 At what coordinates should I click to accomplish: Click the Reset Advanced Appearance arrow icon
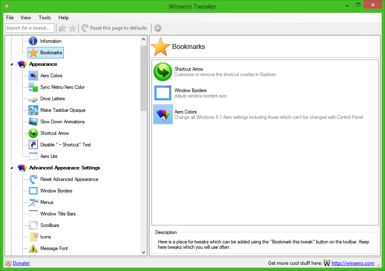coord(33,179)
